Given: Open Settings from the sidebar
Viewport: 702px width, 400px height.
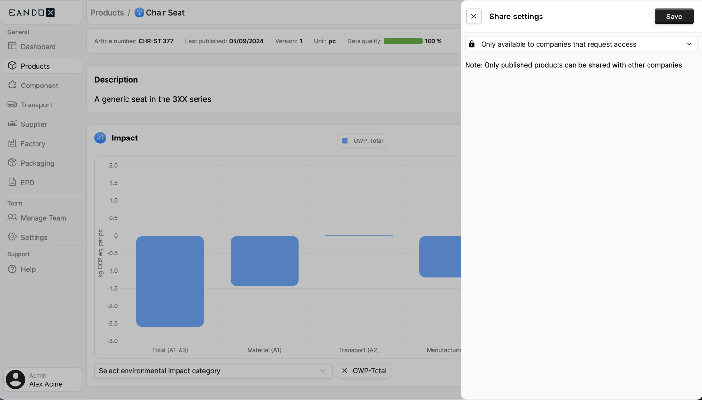Looking at the screenshot, I should point(34,237).
